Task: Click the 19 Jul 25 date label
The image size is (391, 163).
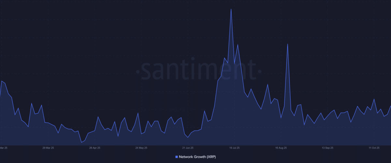Action: click(235, 148)
